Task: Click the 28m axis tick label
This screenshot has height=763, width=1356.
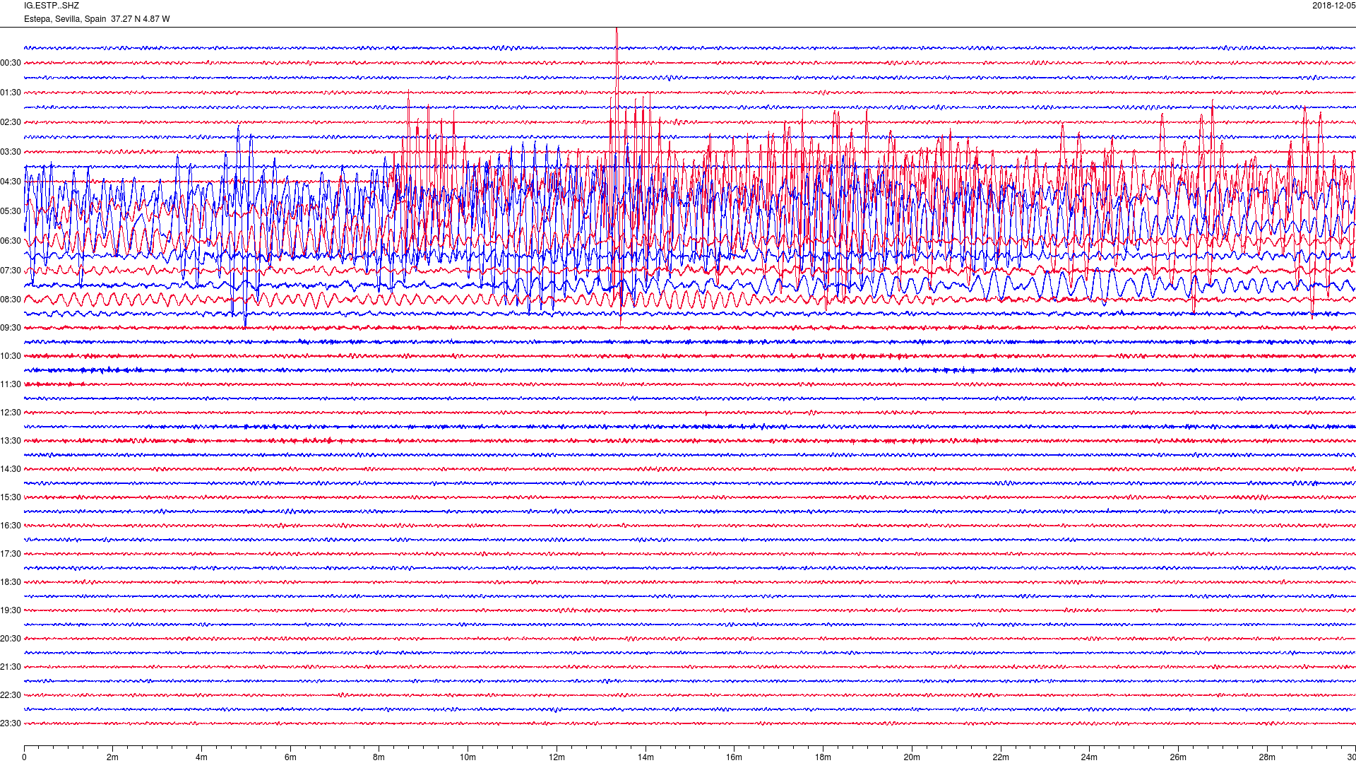Action: point(1267,757)
